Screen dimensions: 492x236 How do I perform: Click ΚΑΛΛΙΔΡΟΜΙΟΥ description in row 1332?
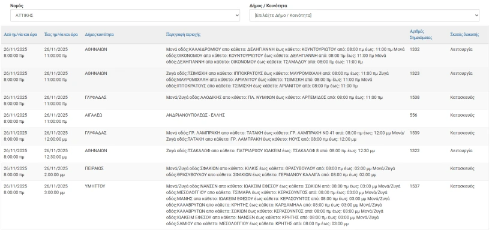point(285,56)
